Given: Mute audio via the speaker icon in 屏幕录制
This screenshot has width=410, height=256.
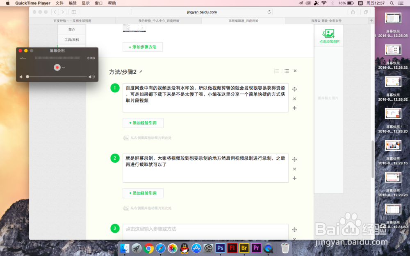Looking at the screenshot, I should point(22,76).
